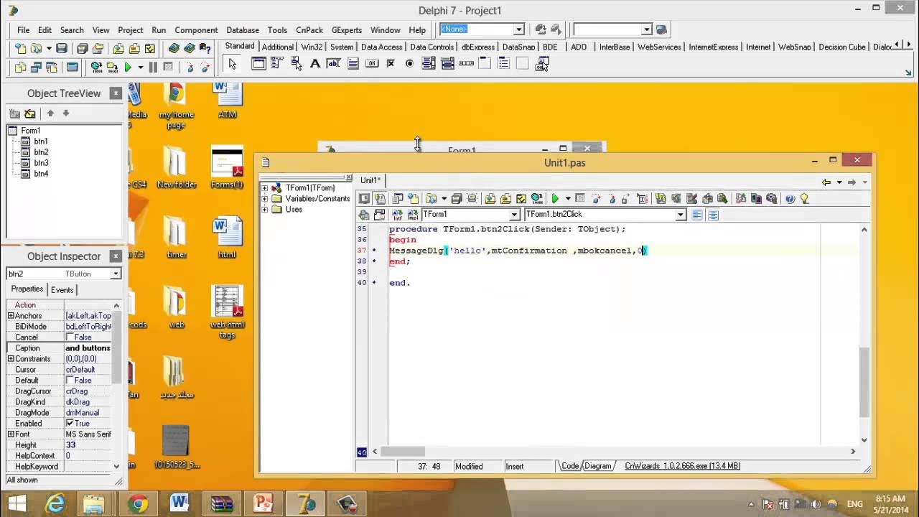Pick the Frames component from the palette
The height and width of the screenshot is (517, 919).
tap(258, 63)
